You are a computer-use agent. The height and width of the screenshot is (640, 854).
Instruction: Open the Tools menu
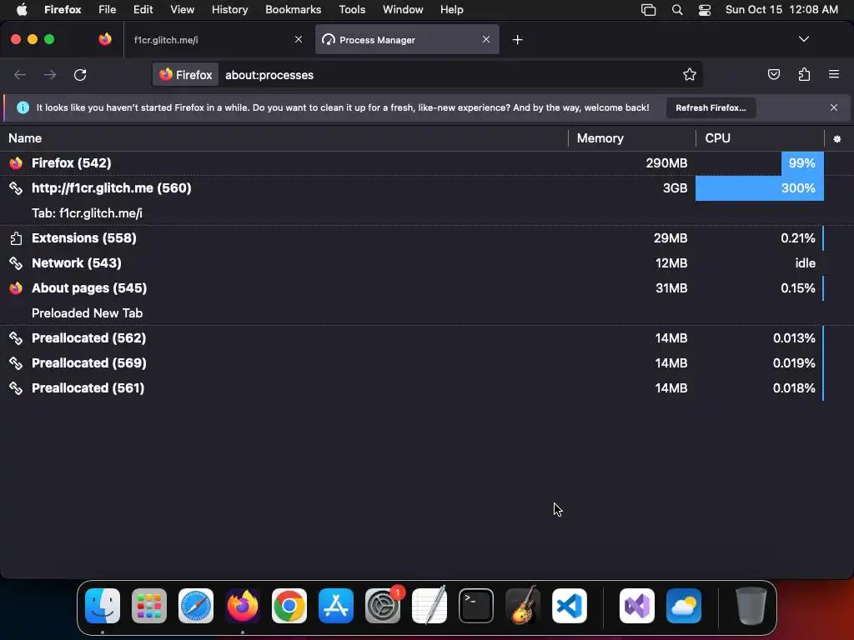[353, 10]
